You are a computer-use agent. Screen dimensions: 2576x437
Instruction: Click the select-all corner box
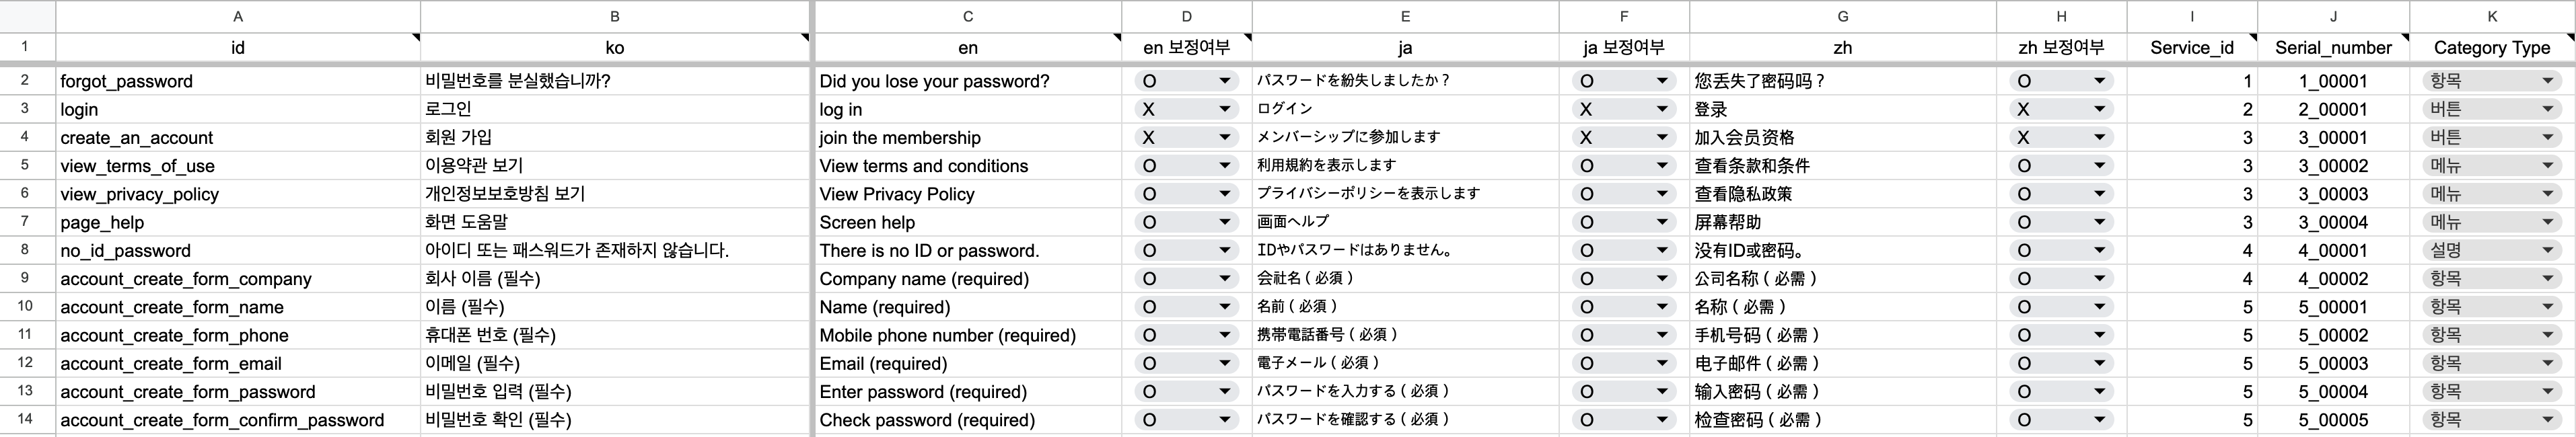coord(27,16)
